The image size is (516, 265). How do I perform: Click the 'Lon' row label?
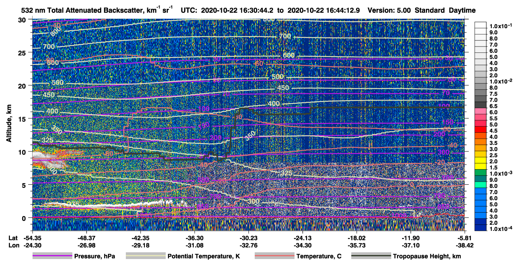pyautogui.click(x=13, y=246)
